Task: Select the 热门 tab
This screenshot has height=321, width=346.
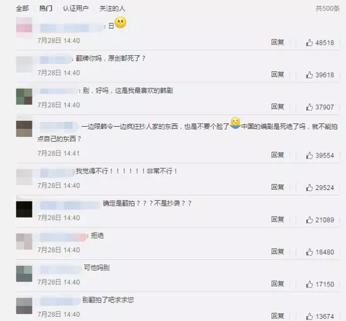Action: coord(45,9)
